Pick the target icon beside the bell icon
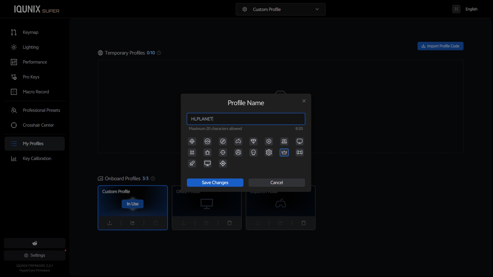This screenshot has width=493, height=277. (223, 152)
